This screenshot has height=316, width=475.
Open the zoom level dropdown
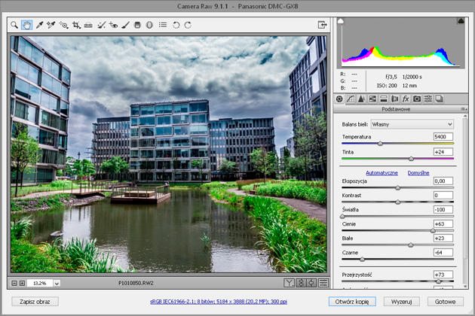[57, 283]
